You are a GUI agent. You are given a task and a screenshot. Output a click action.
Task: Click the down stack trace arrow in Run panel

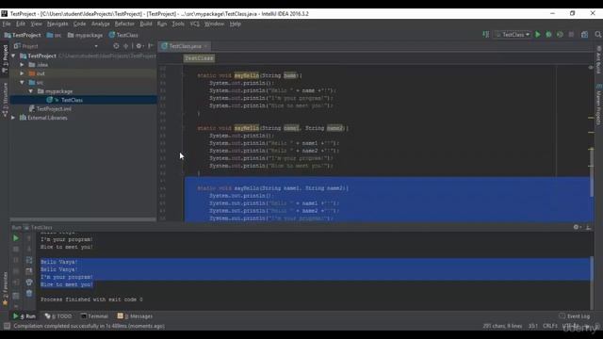tap(29, 249)
